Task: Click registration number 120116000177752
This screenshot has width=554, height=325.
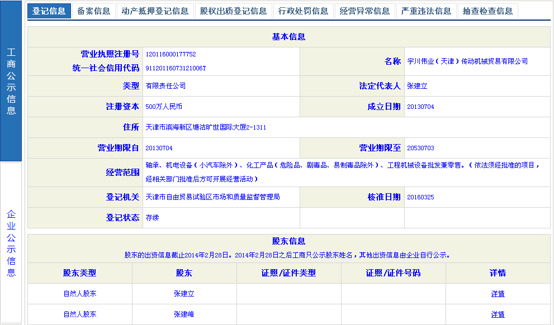Action: (171, 54)
